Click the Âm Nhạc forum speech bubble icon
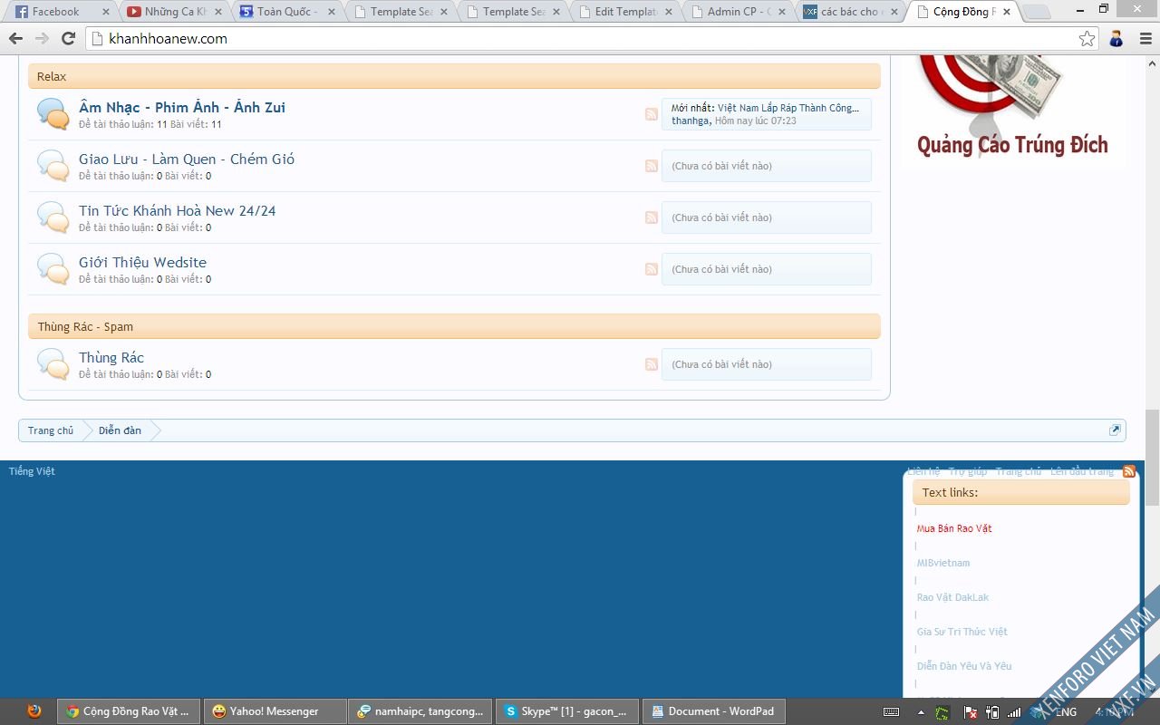This screenshot has width=1160, height=725. pyautogui.click(x=53, y=114)
